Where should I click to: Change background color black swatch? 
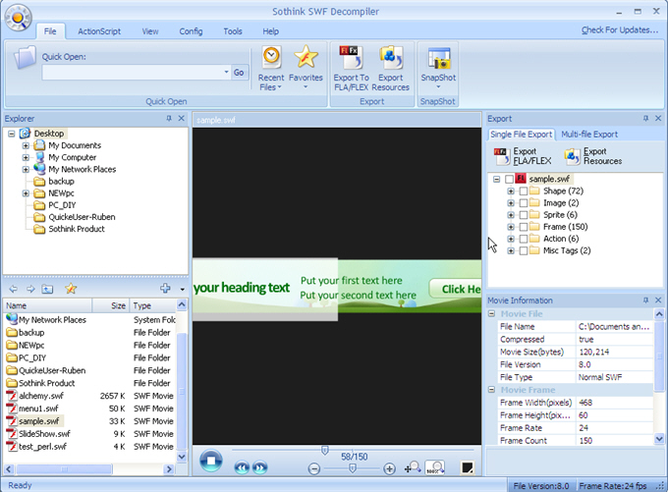[468, 467]
